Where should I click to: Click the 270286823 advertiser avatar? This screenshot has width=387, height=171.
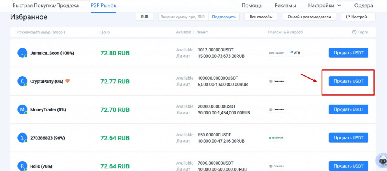pos(22,138)
